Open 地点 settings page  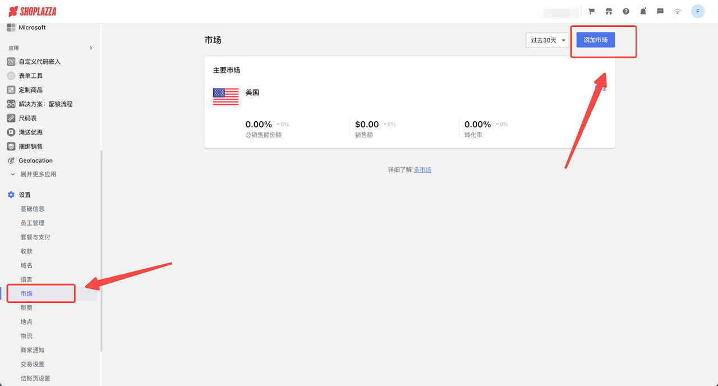26,322
